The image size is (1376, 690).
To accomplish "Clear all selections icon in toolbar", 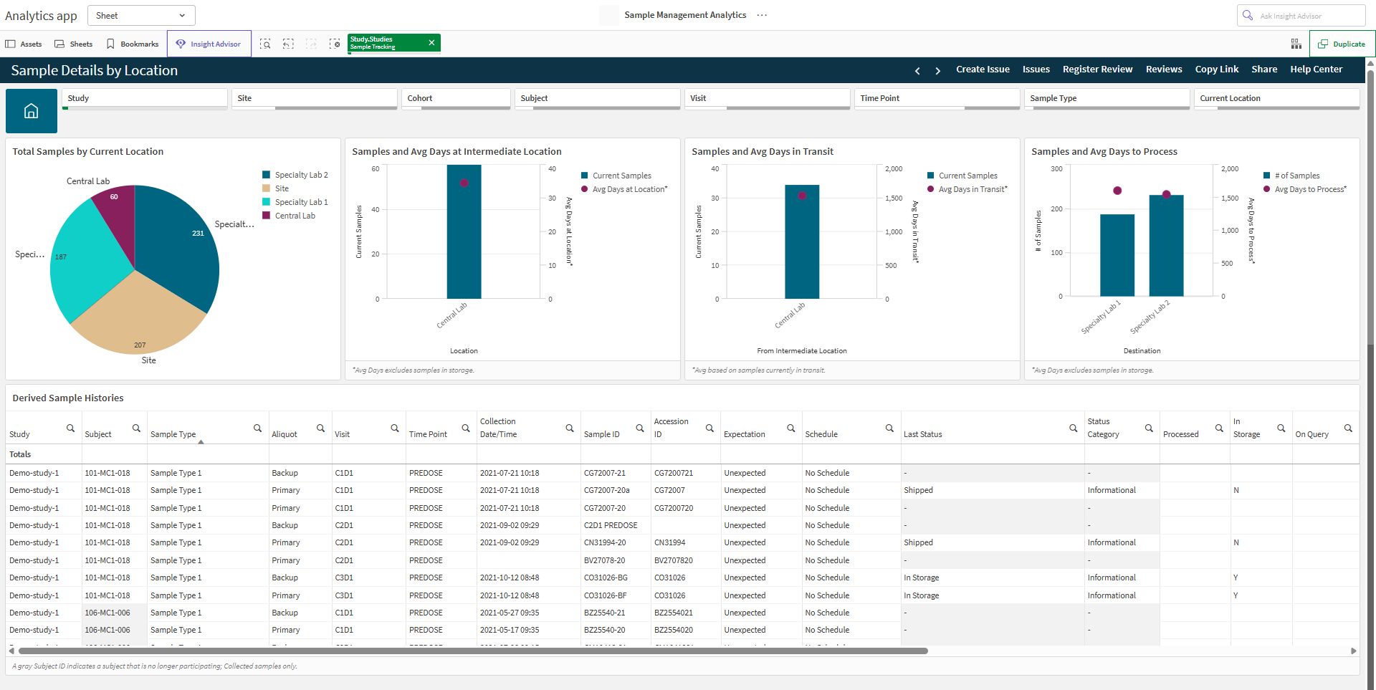I will (x=335, y=44).
